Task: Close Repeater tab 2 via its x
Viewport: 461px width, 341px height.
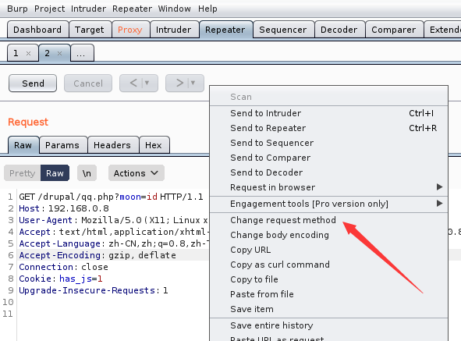Action: [60, 54]
